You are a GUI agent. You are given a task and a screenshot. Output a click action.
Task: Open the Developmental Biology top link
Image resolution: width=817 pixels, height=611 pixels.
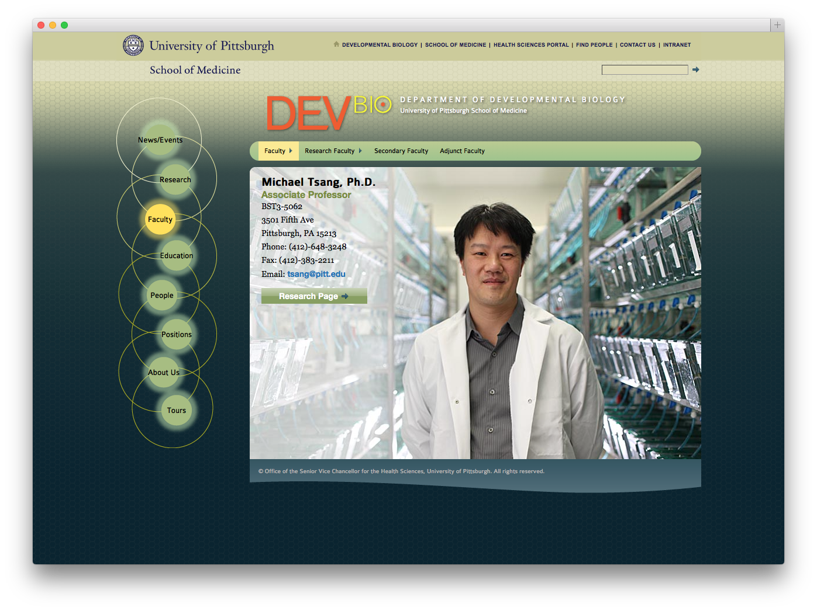click(x=380, y=45)
